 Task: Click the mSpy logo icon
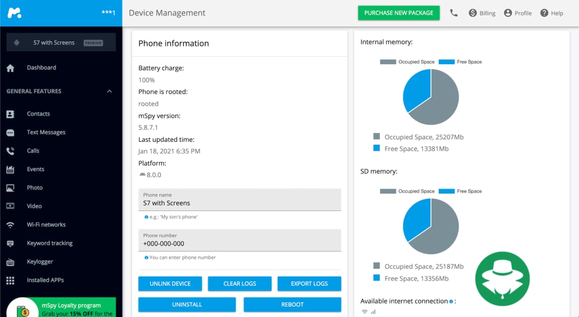[14, 13]
